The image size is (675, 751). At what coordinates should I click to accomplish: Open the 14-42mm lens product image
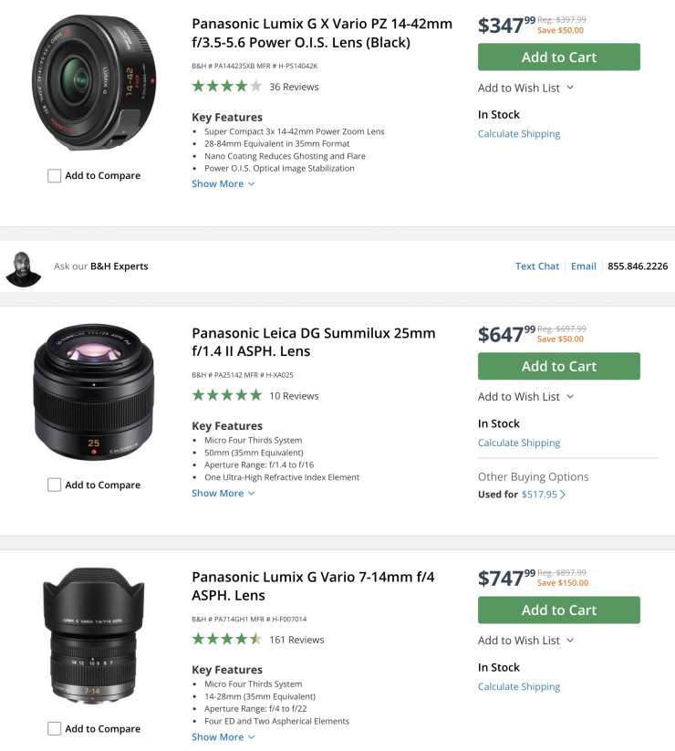(x=93, y=82)
